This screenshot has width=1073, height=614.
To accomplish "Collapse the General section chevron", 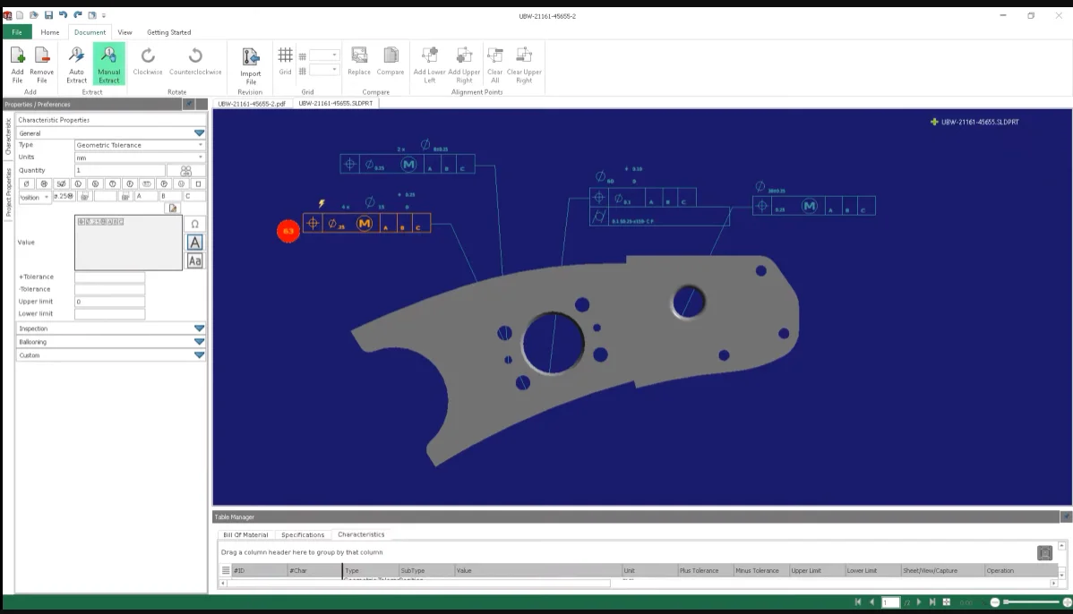I will coord(197,132).
